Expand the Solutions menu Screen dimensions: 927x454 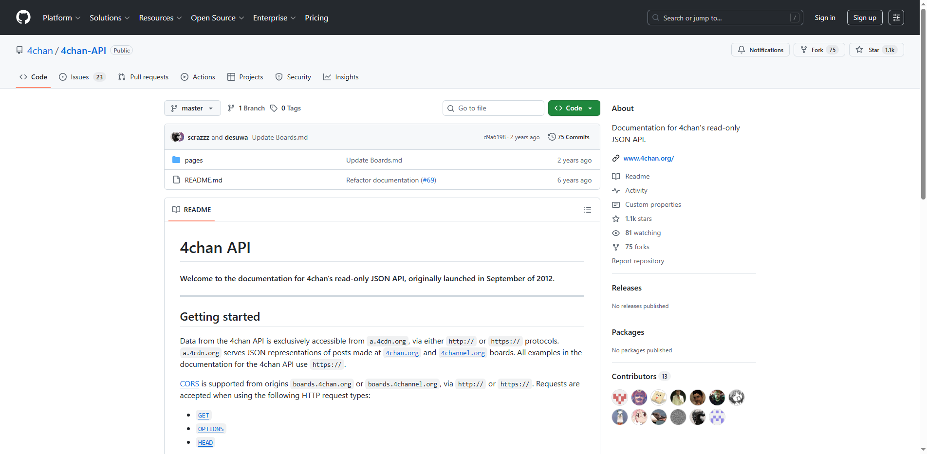(x=110, y=18)
